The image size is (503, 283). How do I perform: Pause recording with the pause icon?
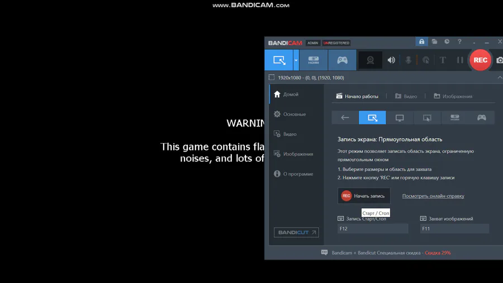tap(460, 60)
